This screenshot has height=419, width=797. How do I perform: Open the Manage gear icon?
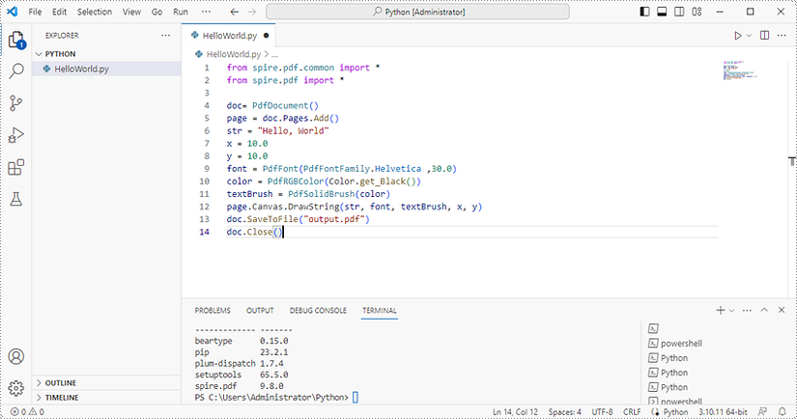[16, 388]
